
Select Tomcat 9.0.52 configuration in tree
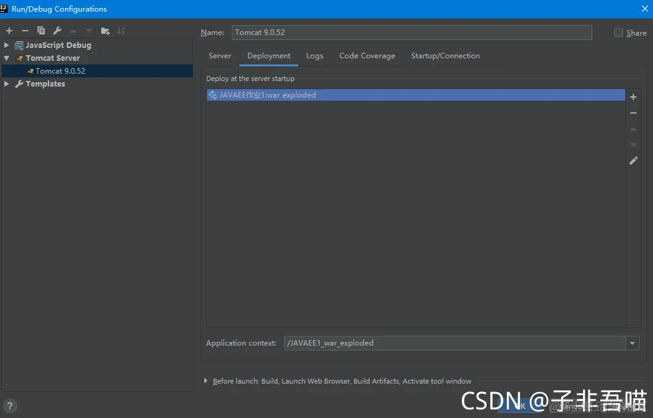tap(97, 71)
